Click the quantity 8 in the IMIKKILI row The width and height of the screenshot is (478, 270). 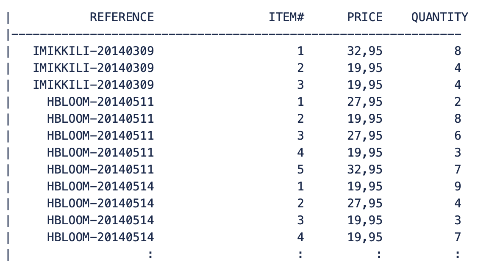(x=457, y=51)
